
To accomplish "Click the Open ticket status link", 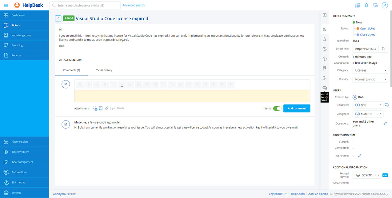I will coord(367,29).
